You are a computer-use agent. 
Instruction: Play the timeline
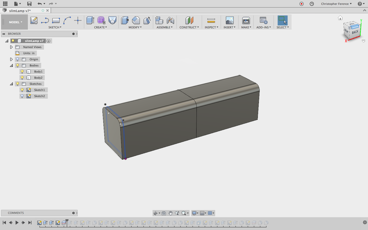pos(17,223)
